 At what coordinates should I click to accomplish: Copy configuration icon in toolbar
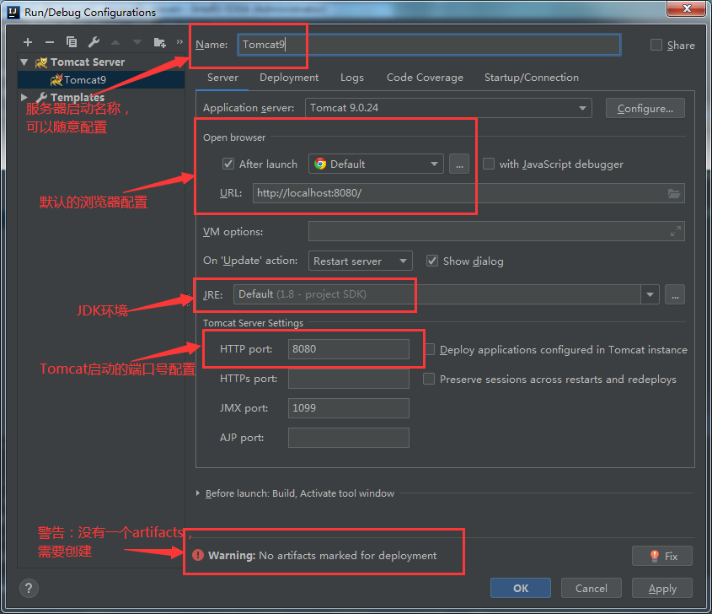pos(72,42)
